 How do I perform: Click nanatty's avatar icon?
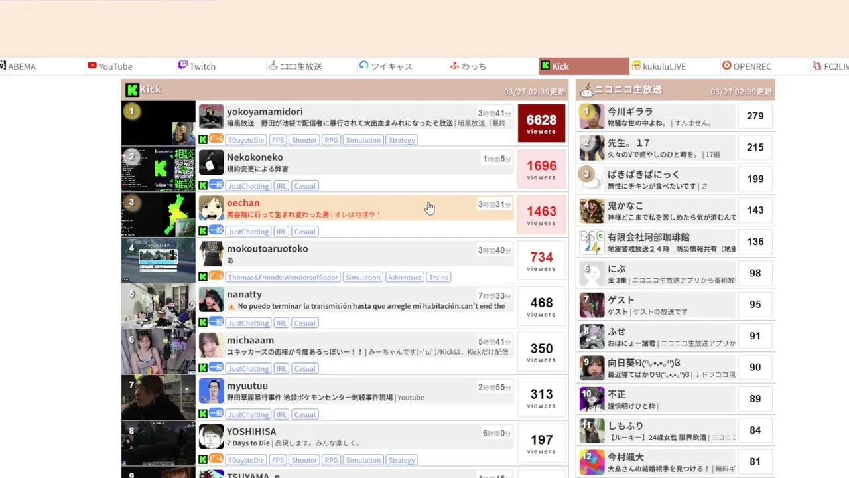point(211,300)
